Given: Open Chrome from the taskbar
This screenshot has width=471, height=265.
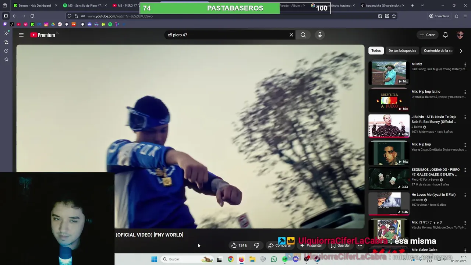Looking at the screenshot, I should pyautogui.click(x=230, y=259).
